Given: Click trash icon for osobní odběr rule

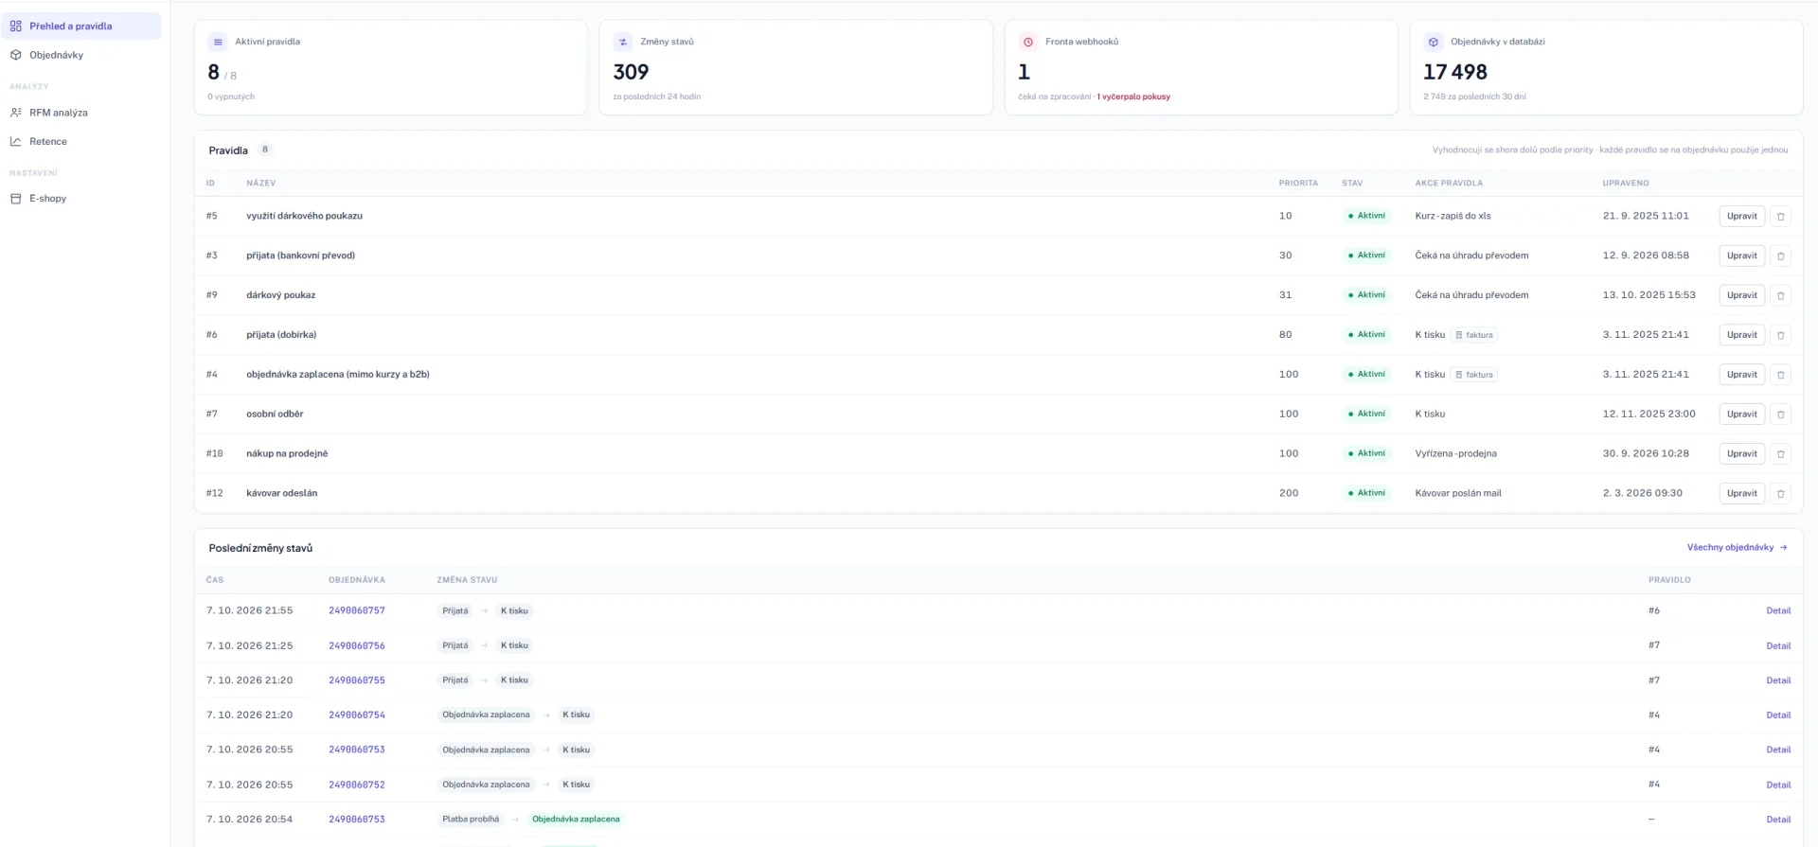Looking at the screenshot, I should click(1780, 415).
